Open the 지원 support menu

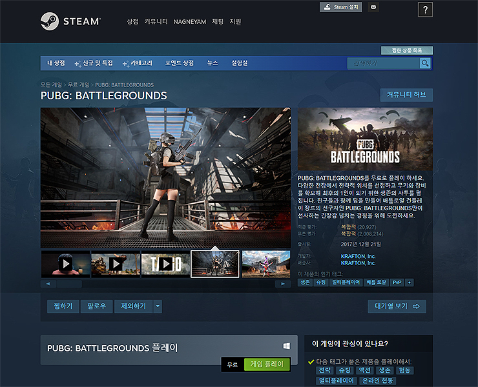click(235, 22)
